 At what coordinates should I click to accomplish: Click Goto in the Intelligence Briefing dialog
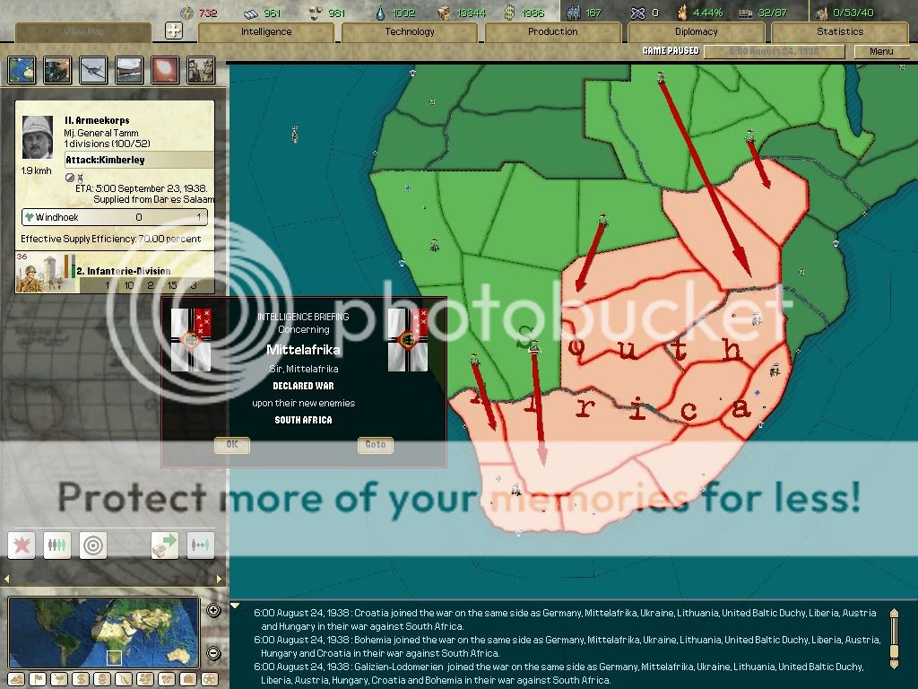[x=376, y=445]
